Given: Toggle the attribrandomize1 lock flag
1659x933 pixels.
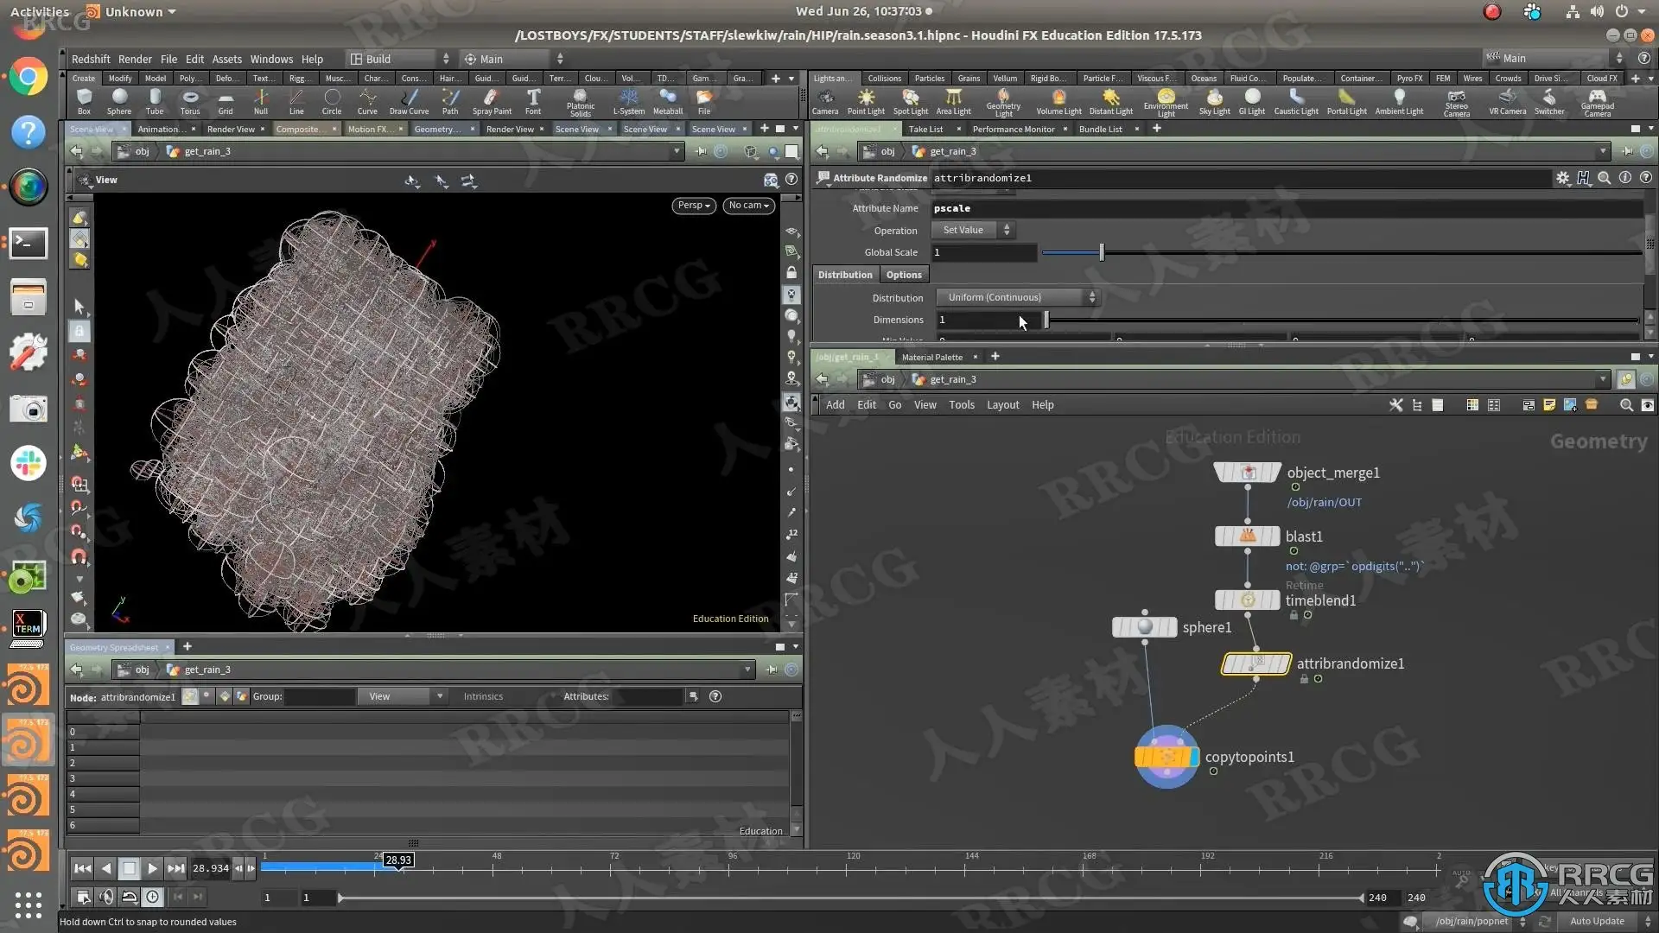Looking at the screenshot, I should 1305,679.
